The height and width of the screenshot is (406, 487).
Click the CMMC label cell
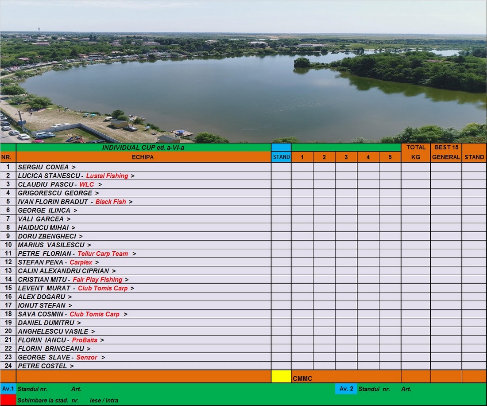302,379
